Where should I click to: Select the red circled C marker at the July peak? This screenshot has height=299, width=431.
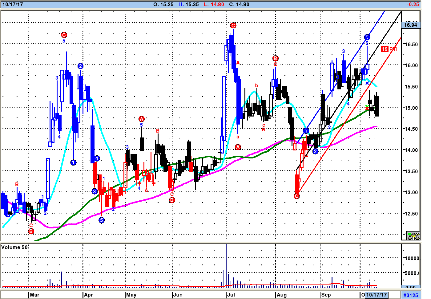(x=233, y=25)
